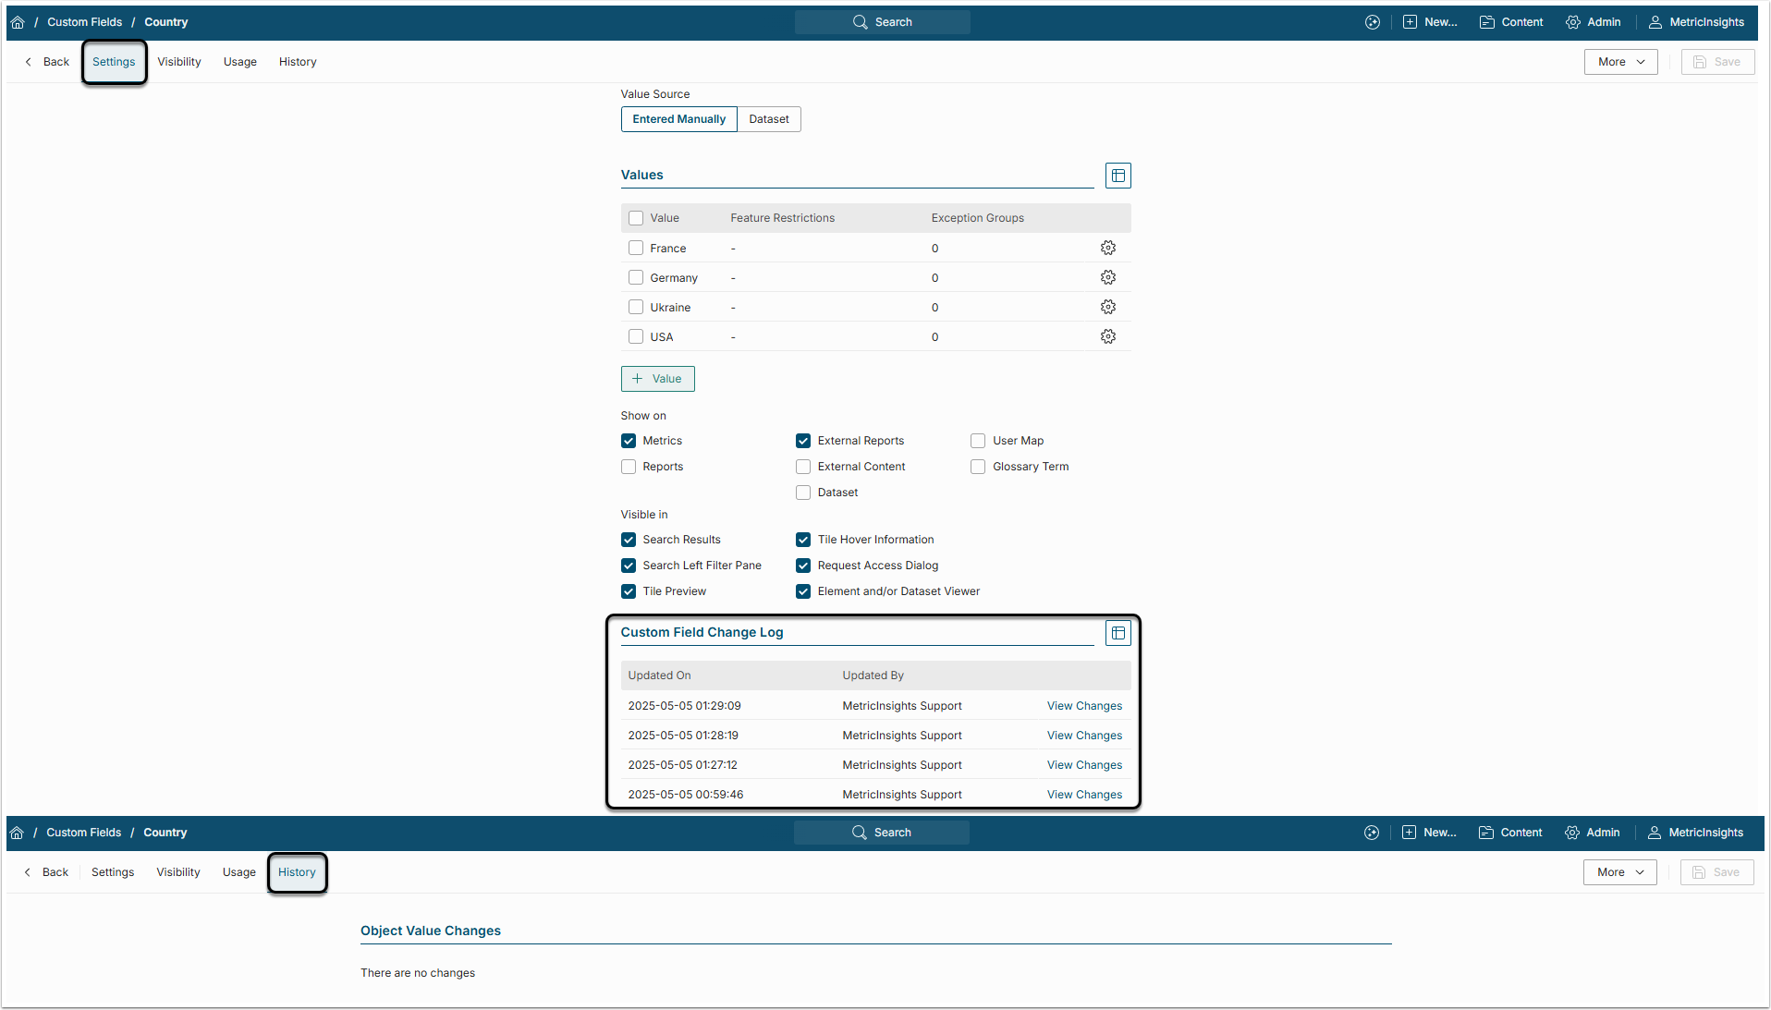Viewport: 1771px width, 1010px height.
Task: Check the User Map option
Action: tap(978, 441)
